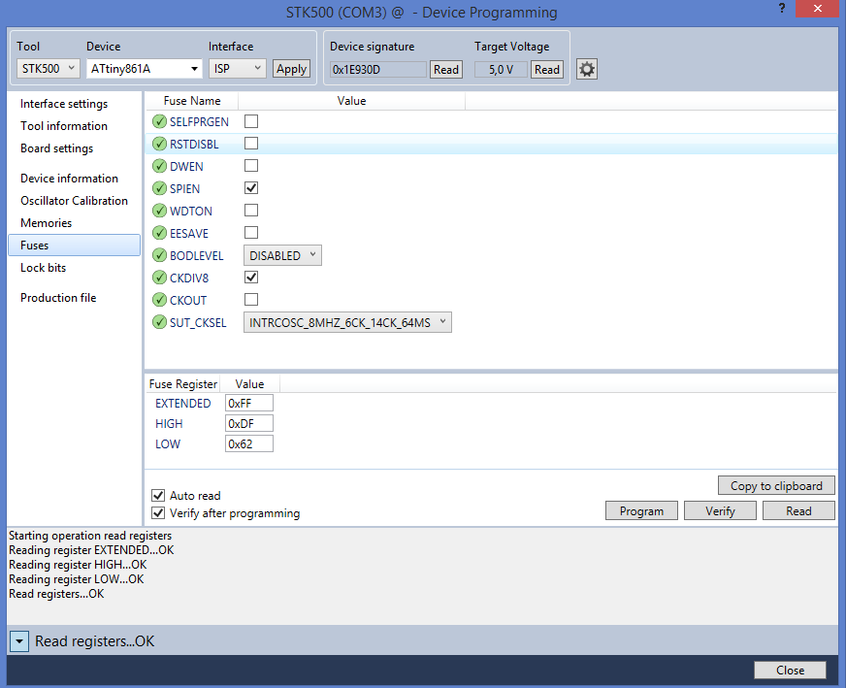Click the Program button
This screenshot has width=846, height=688.
pyautogui.click(x=641, y=511)
